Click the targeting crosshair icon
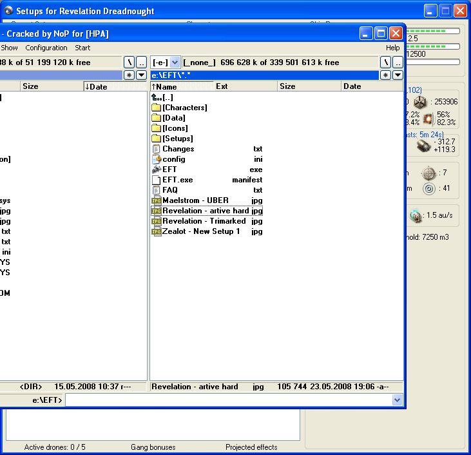 (x=428, y=173)
